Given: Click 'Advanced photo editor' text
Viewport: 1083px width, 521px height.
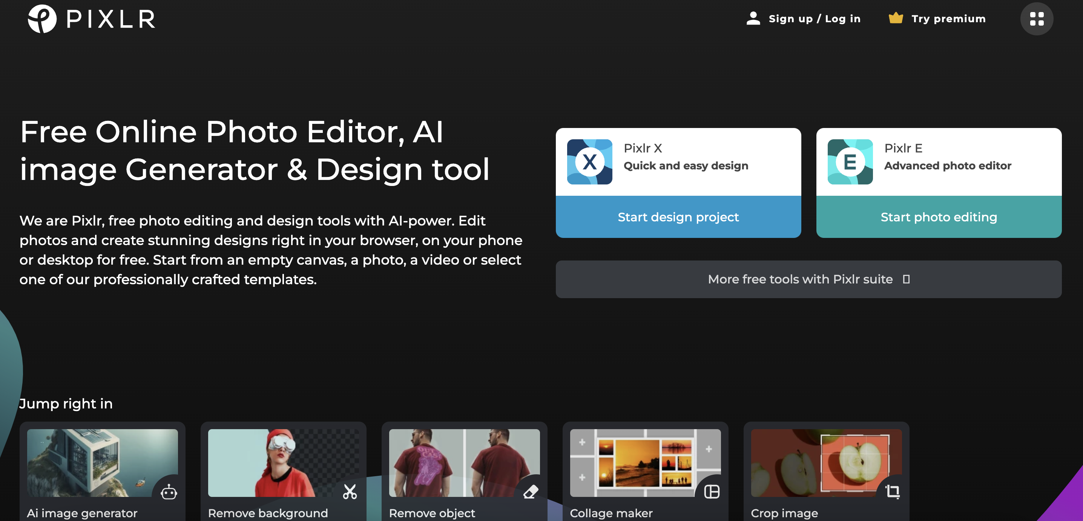Looking at the screenshot, I should click(948, 166).
